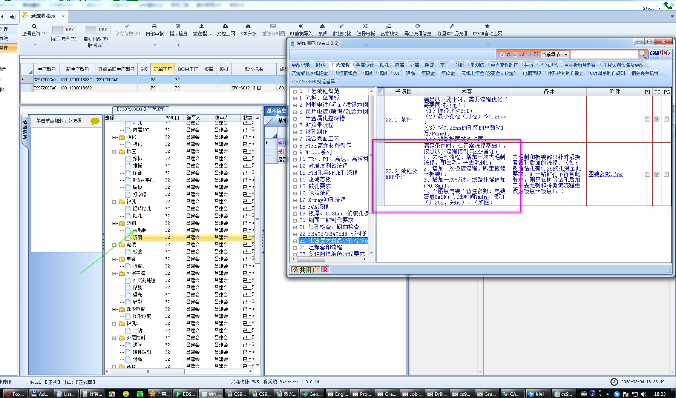Screen dimensions: 676x398
Task: Switch to the 钻孔 tab
Action: coord(384,65)
